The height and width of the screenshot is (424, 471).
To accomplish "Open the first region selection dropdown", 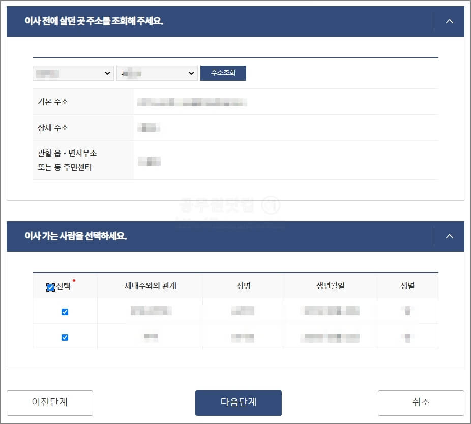I will 73,73.
